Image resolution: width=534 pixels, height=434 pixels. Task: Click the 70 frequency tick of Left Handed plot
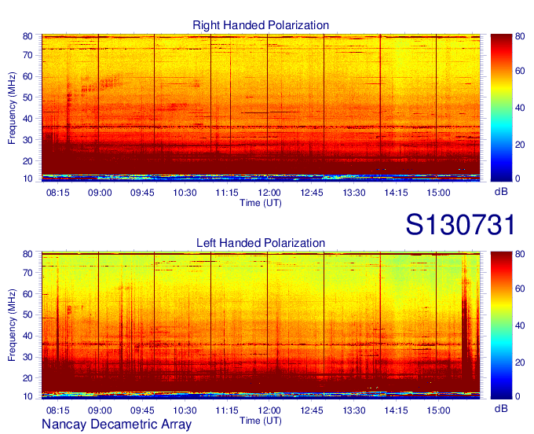point(27,273)
